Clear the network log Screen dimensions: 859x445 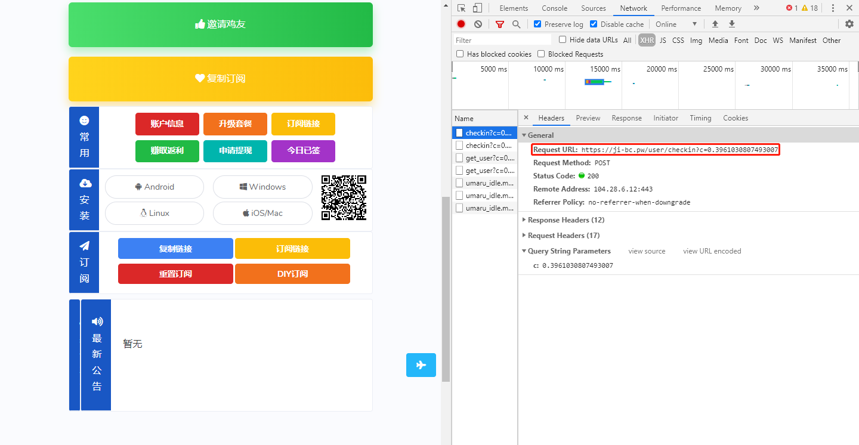point(478,24)
